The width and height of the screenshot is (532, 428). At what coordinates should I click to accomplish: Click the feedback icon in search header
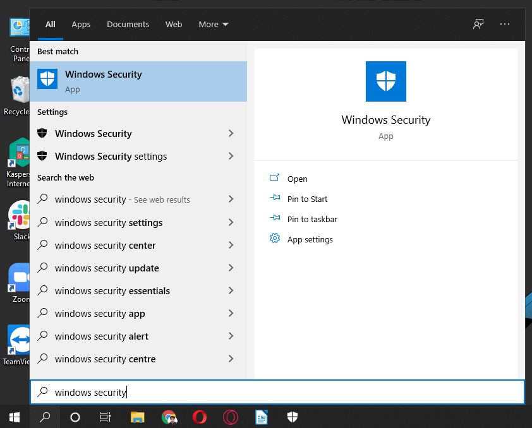click(478, 24)
